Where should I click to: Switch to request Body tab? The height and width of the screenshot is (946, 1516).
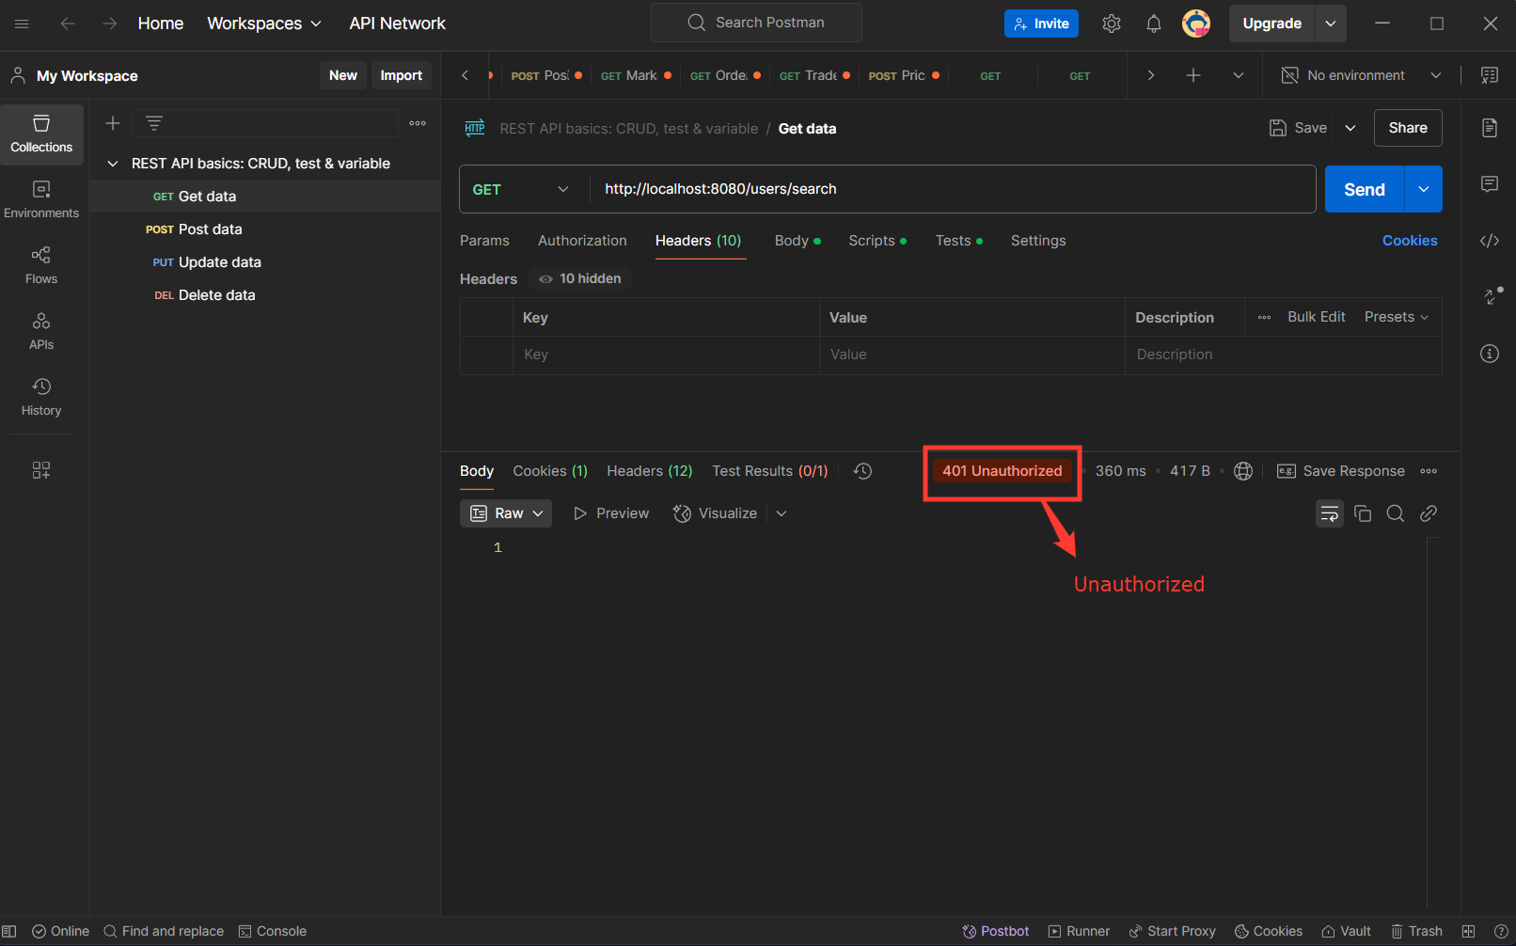[797, 241]
